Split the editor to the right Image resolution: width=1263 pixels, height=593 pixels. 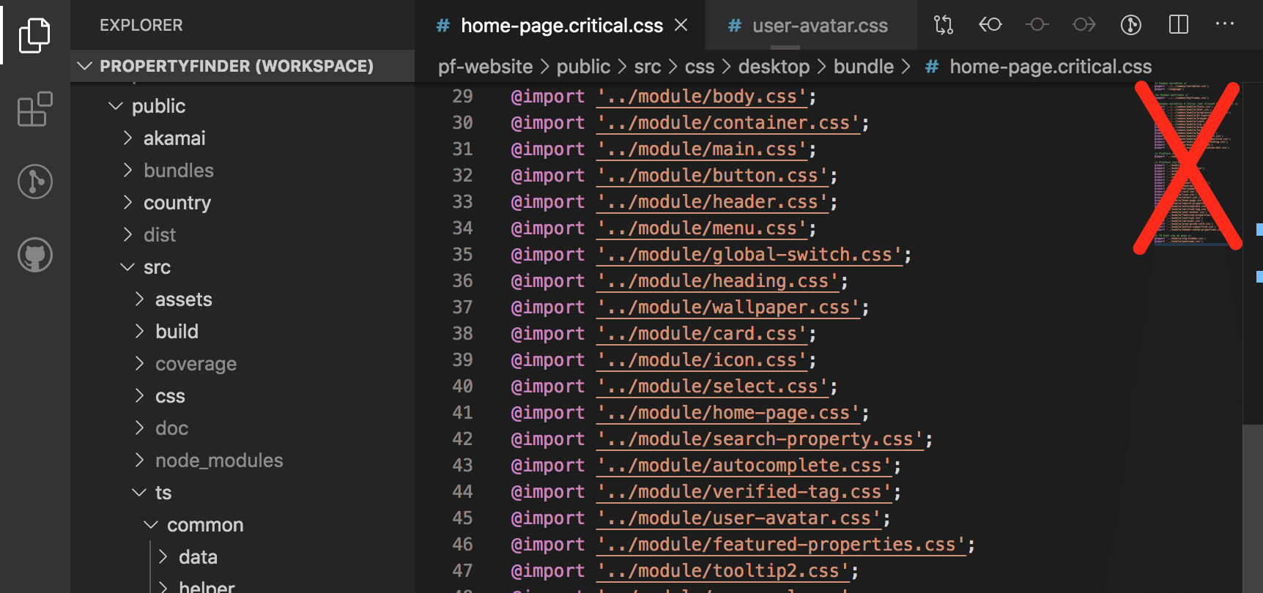pos(1178,25)
